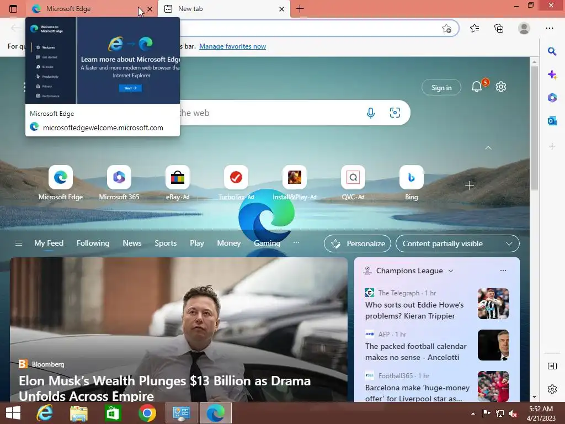The width and height of the screenshot is (565, 424).
Task: Open Elon Musk's Wealth Plunges headline
Action: (164, 388)
